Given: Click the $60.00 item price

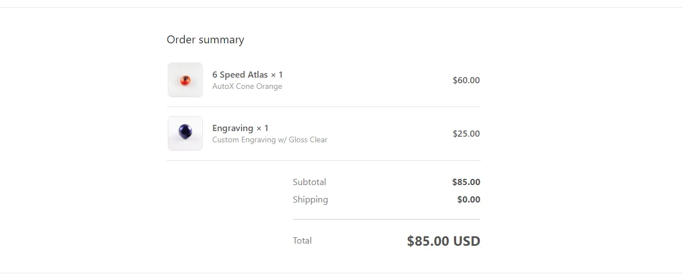Looking at the screenshot, I should pyautogui.click(x=466, y=80).
